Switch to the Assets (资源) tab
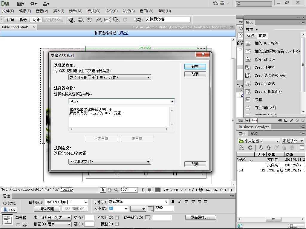Image resolution: width=306 pixels, height=229 pixels. click(254, 133)
